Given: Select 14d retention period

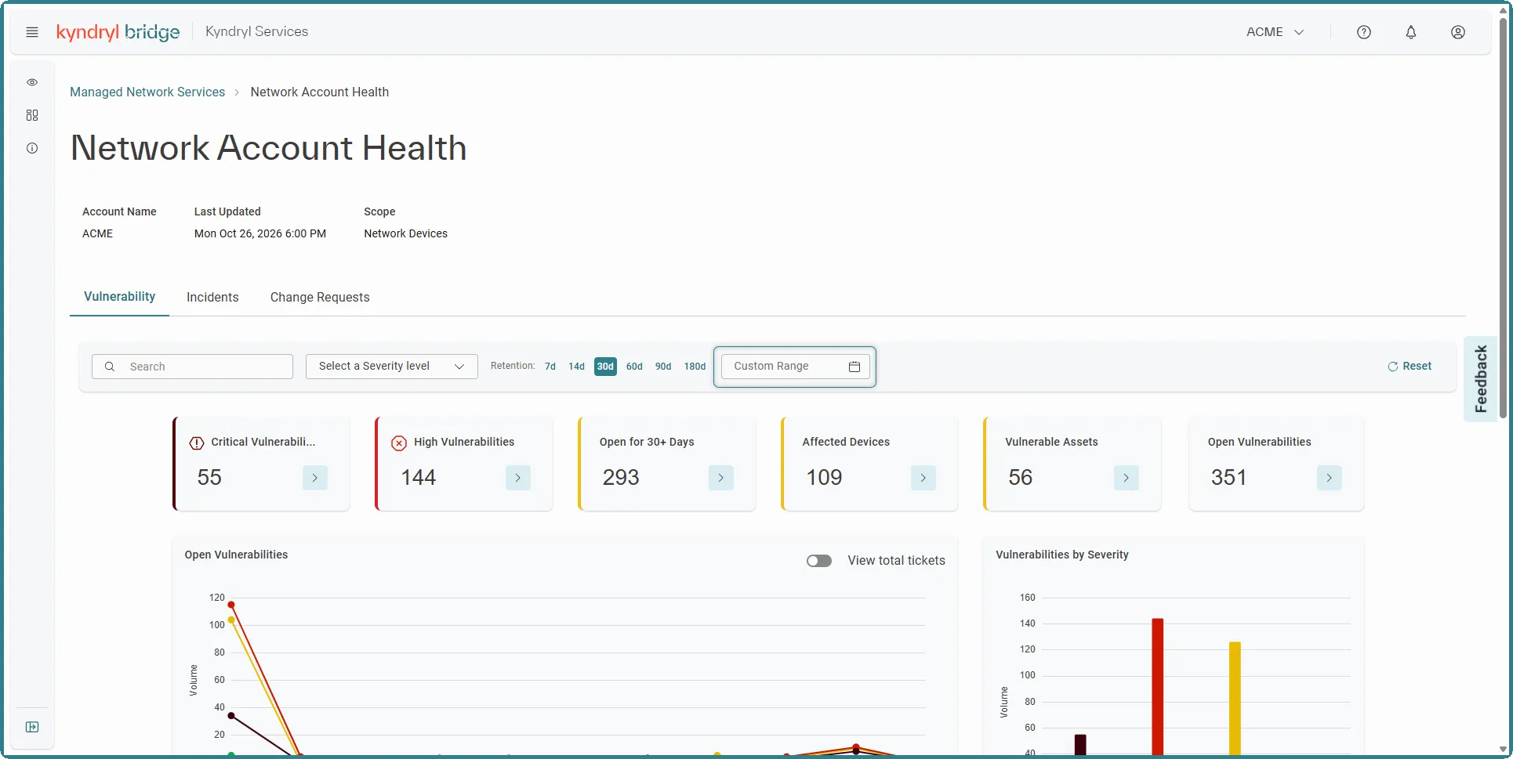Looking at the screenshot, I should pos(577,367).
